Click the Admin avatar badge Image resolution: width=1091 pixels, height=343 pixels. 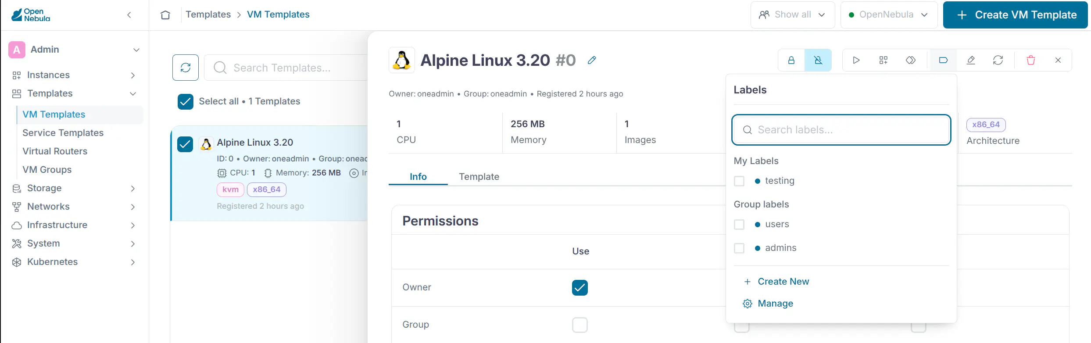point(17,50)
